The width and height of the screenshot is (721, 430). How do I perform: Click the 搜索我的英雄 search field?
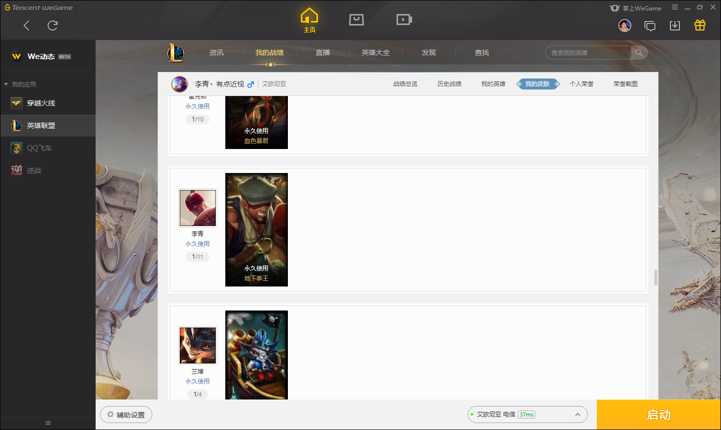pos(588,52)
